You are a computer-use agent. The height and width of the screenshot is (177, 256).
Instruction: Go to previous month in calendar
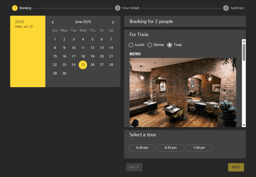point(53,22)
